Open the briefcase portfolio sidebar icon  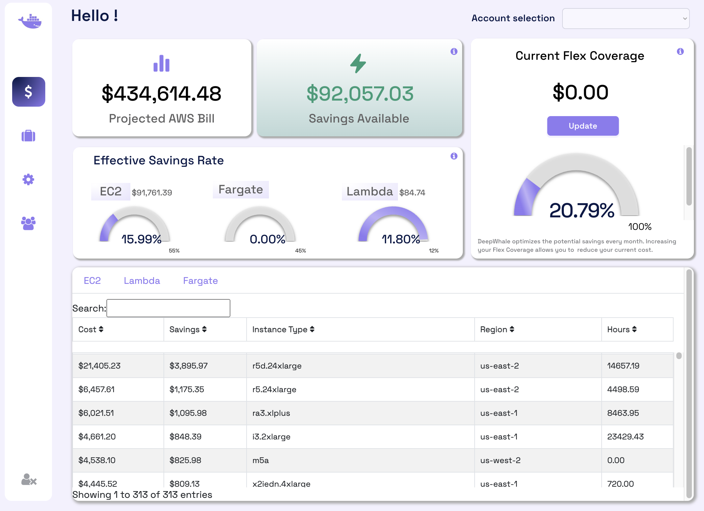28,136
